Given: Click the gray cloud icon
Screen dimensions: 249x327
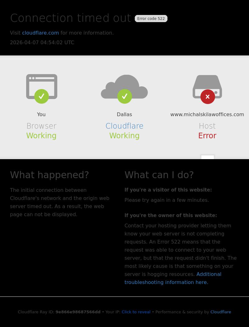Looking at the screenshot, I should tap(125, 87).
